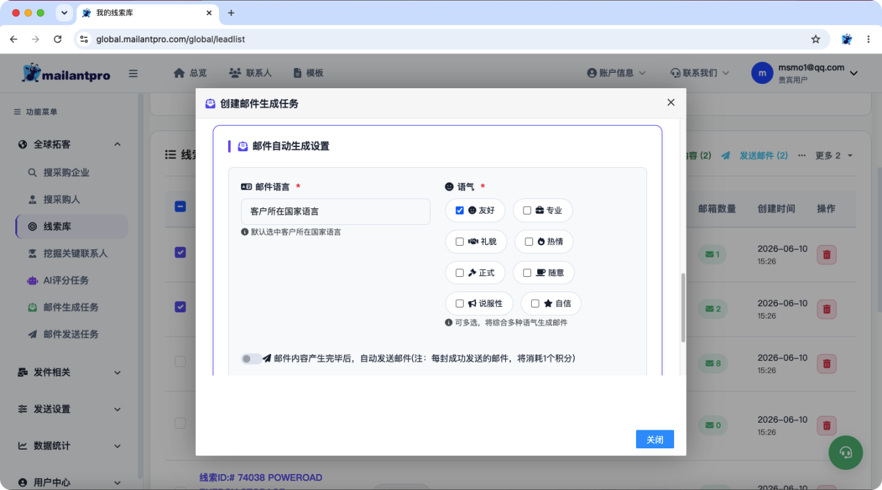The width and height of the screenshot is (882, 490).
Task: Click the address bar URL
Action: pyautogui.click(x=170, y=40)
